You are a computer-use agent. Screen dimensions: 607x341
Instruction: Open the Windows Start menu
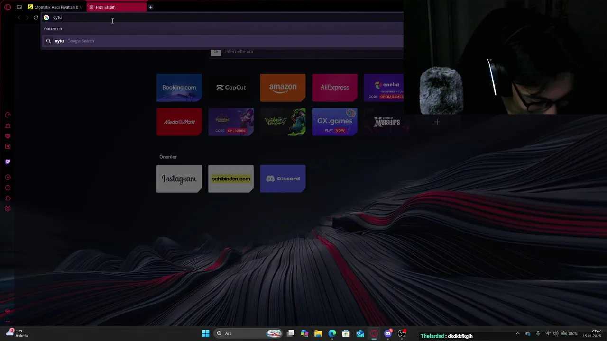coord(205,333)
